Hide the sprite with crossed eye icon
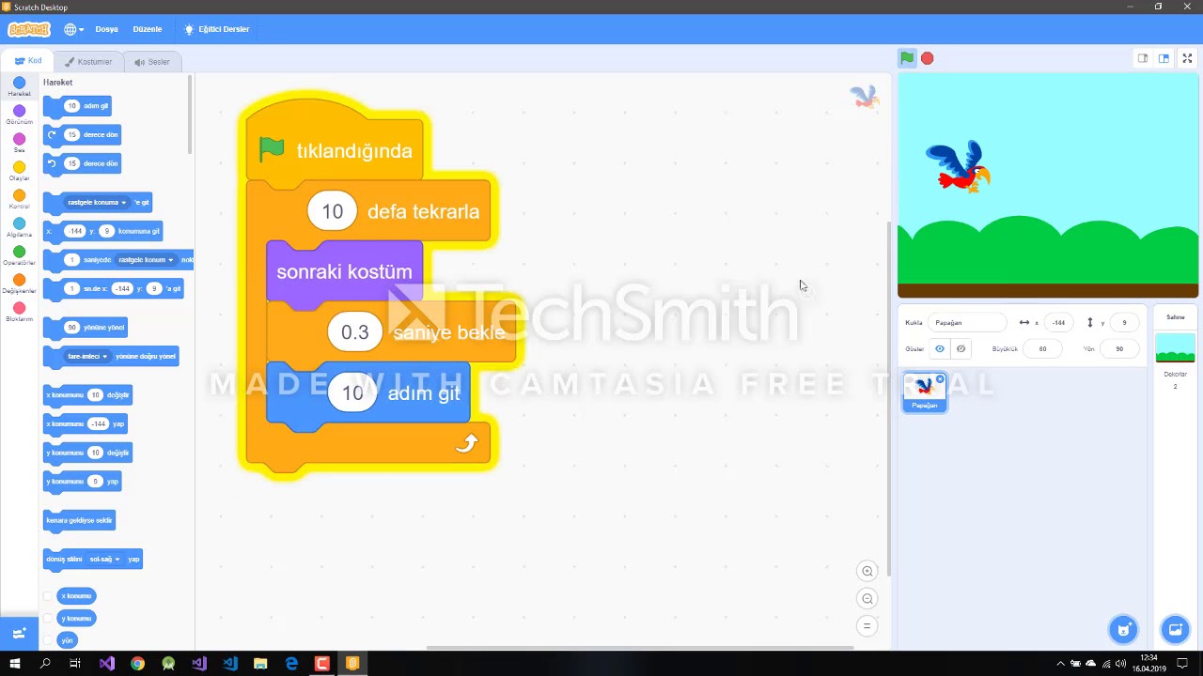The width and height of the screenshot is (1203, 676). click(x=961, y=348)
